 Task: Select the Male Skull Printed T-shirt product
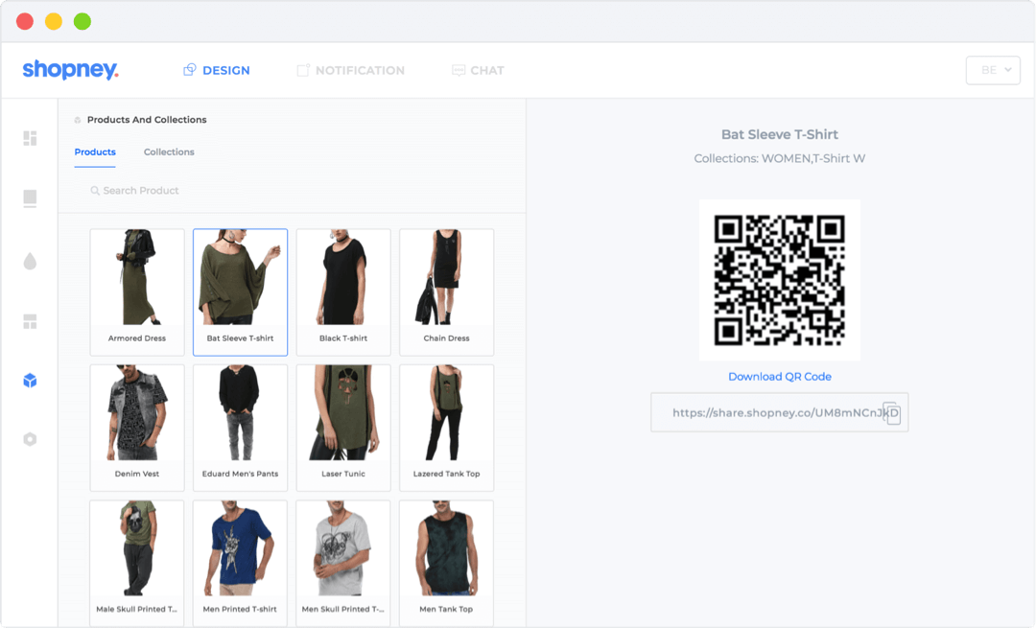[x=137, y=563]
